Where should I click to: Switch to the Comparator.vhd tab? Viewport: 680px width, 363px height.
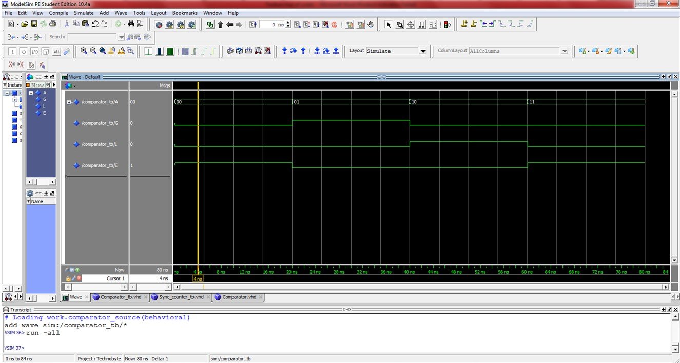pos(238,297)
